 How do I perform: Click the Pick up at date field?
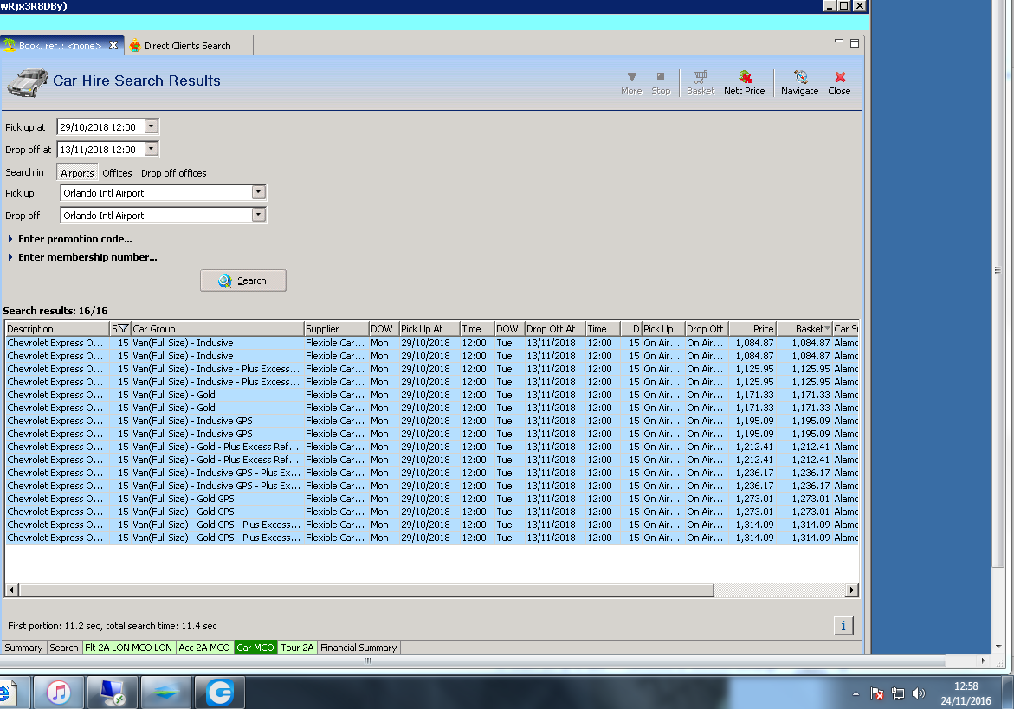pos(101,126)
